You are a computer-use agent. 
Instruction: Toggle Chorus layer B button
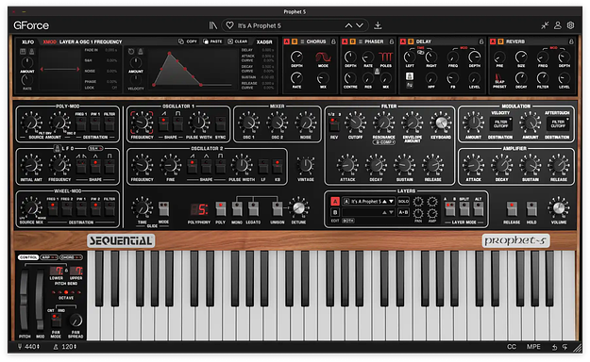click(x=295, y=41)
